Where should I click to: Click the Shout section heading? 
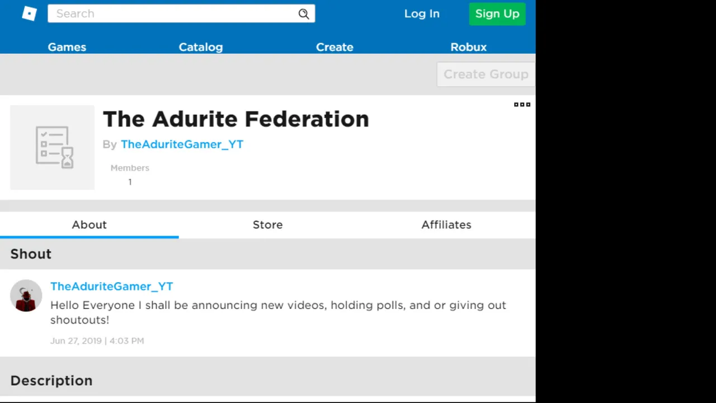pyautogui.click(x=31, y=254)
